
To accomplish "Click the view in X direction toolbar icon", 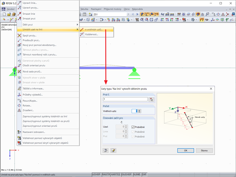I will click(x=162, y=20).
